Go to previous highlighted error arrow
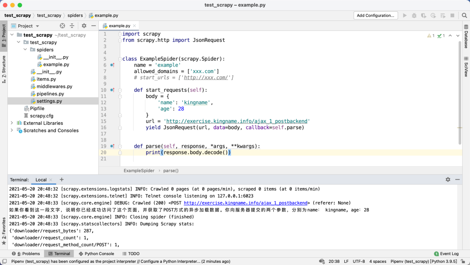The image size is (470, 265). point(450,36)
